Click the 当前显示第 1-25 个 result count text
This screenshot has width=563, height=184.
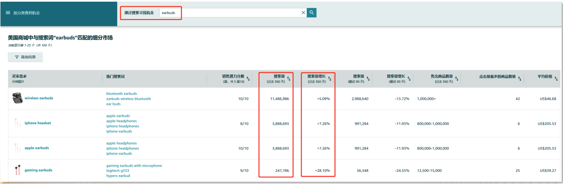(30, 45)
